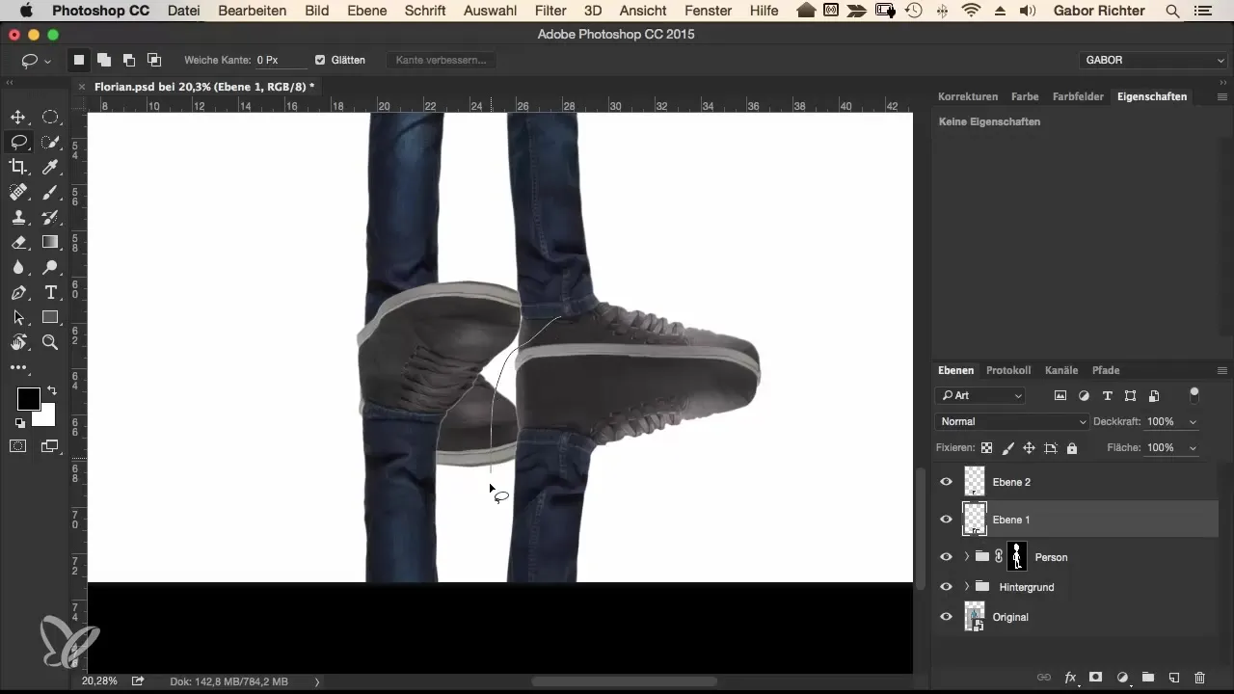Image resolution: width=1234 pixels, height=694 pixels.
Task: Select the Crop tool
Action: 18,167
